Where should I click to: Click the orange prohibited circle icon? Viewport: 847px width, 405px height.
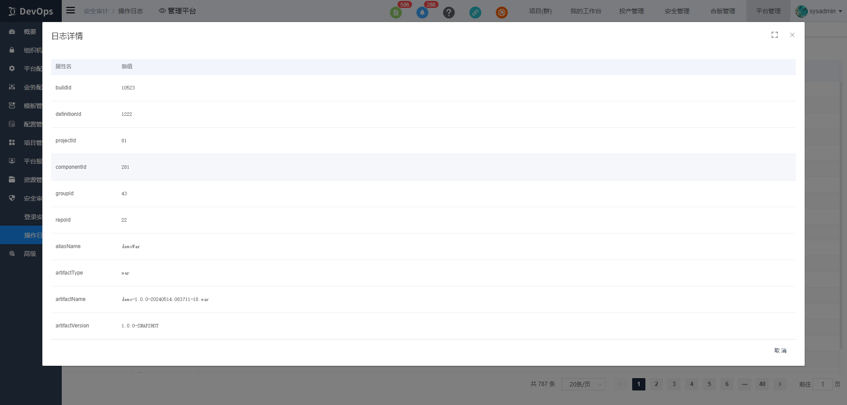502,12
